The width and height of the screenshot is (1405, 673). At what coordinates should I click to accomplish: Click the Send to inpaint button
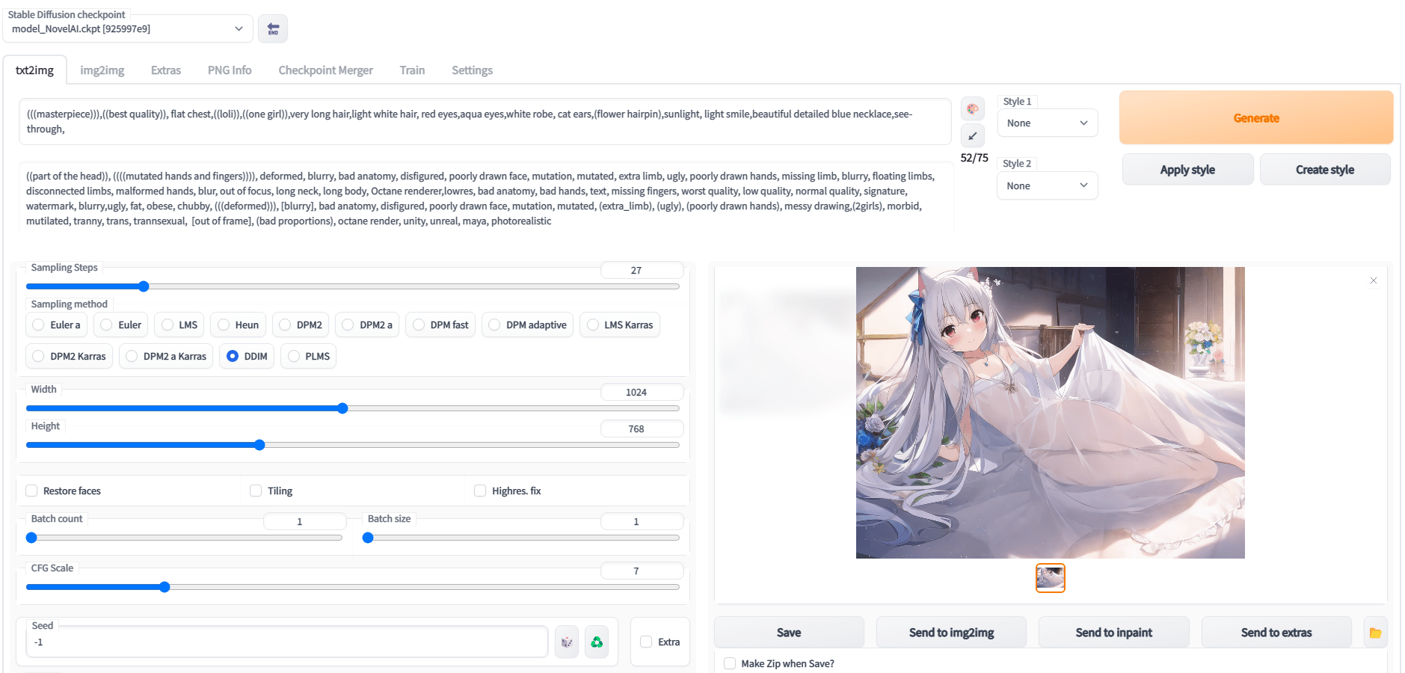pyautogui.click(x=1113, y=633)
